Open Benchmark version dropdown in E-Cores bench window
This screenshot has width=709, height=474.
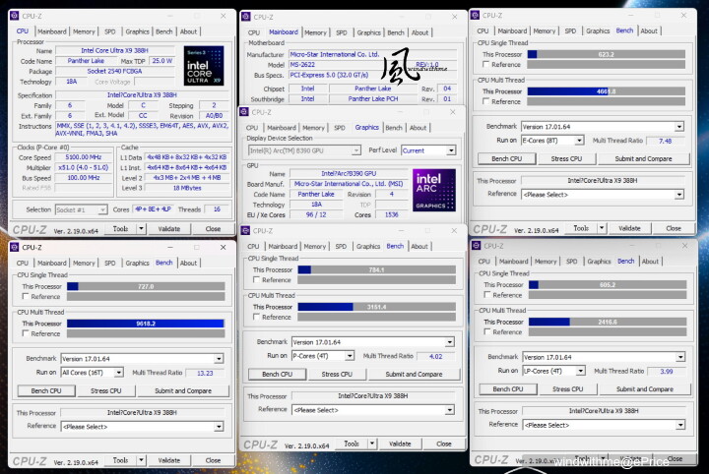coord(603,127)
